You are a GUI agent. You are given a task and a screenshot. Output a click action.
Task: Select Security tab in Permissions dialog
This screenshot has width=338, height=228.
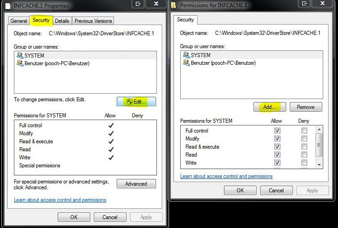pos(185,20)
